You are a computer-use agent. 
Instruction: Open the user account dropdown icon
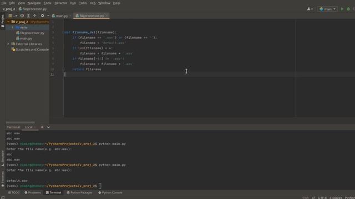[x=310, y=9]
